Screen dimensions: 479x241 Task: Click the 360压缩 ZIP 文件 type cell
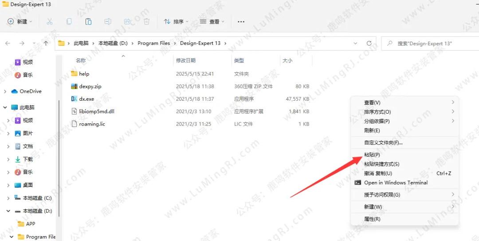[254, 86]
